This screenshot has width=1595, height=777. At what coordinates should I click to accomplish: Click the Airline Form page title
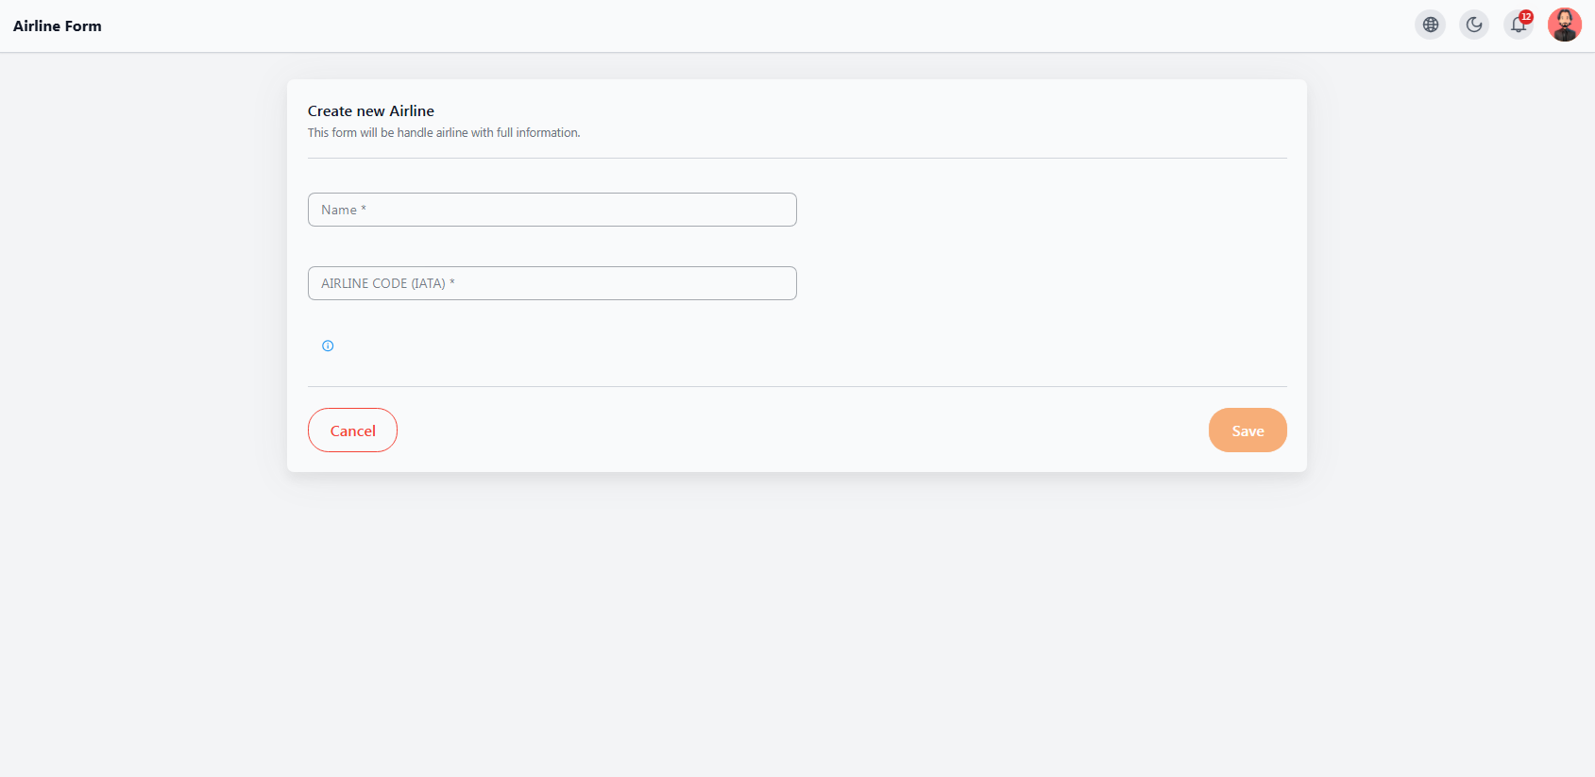[58, 26]
